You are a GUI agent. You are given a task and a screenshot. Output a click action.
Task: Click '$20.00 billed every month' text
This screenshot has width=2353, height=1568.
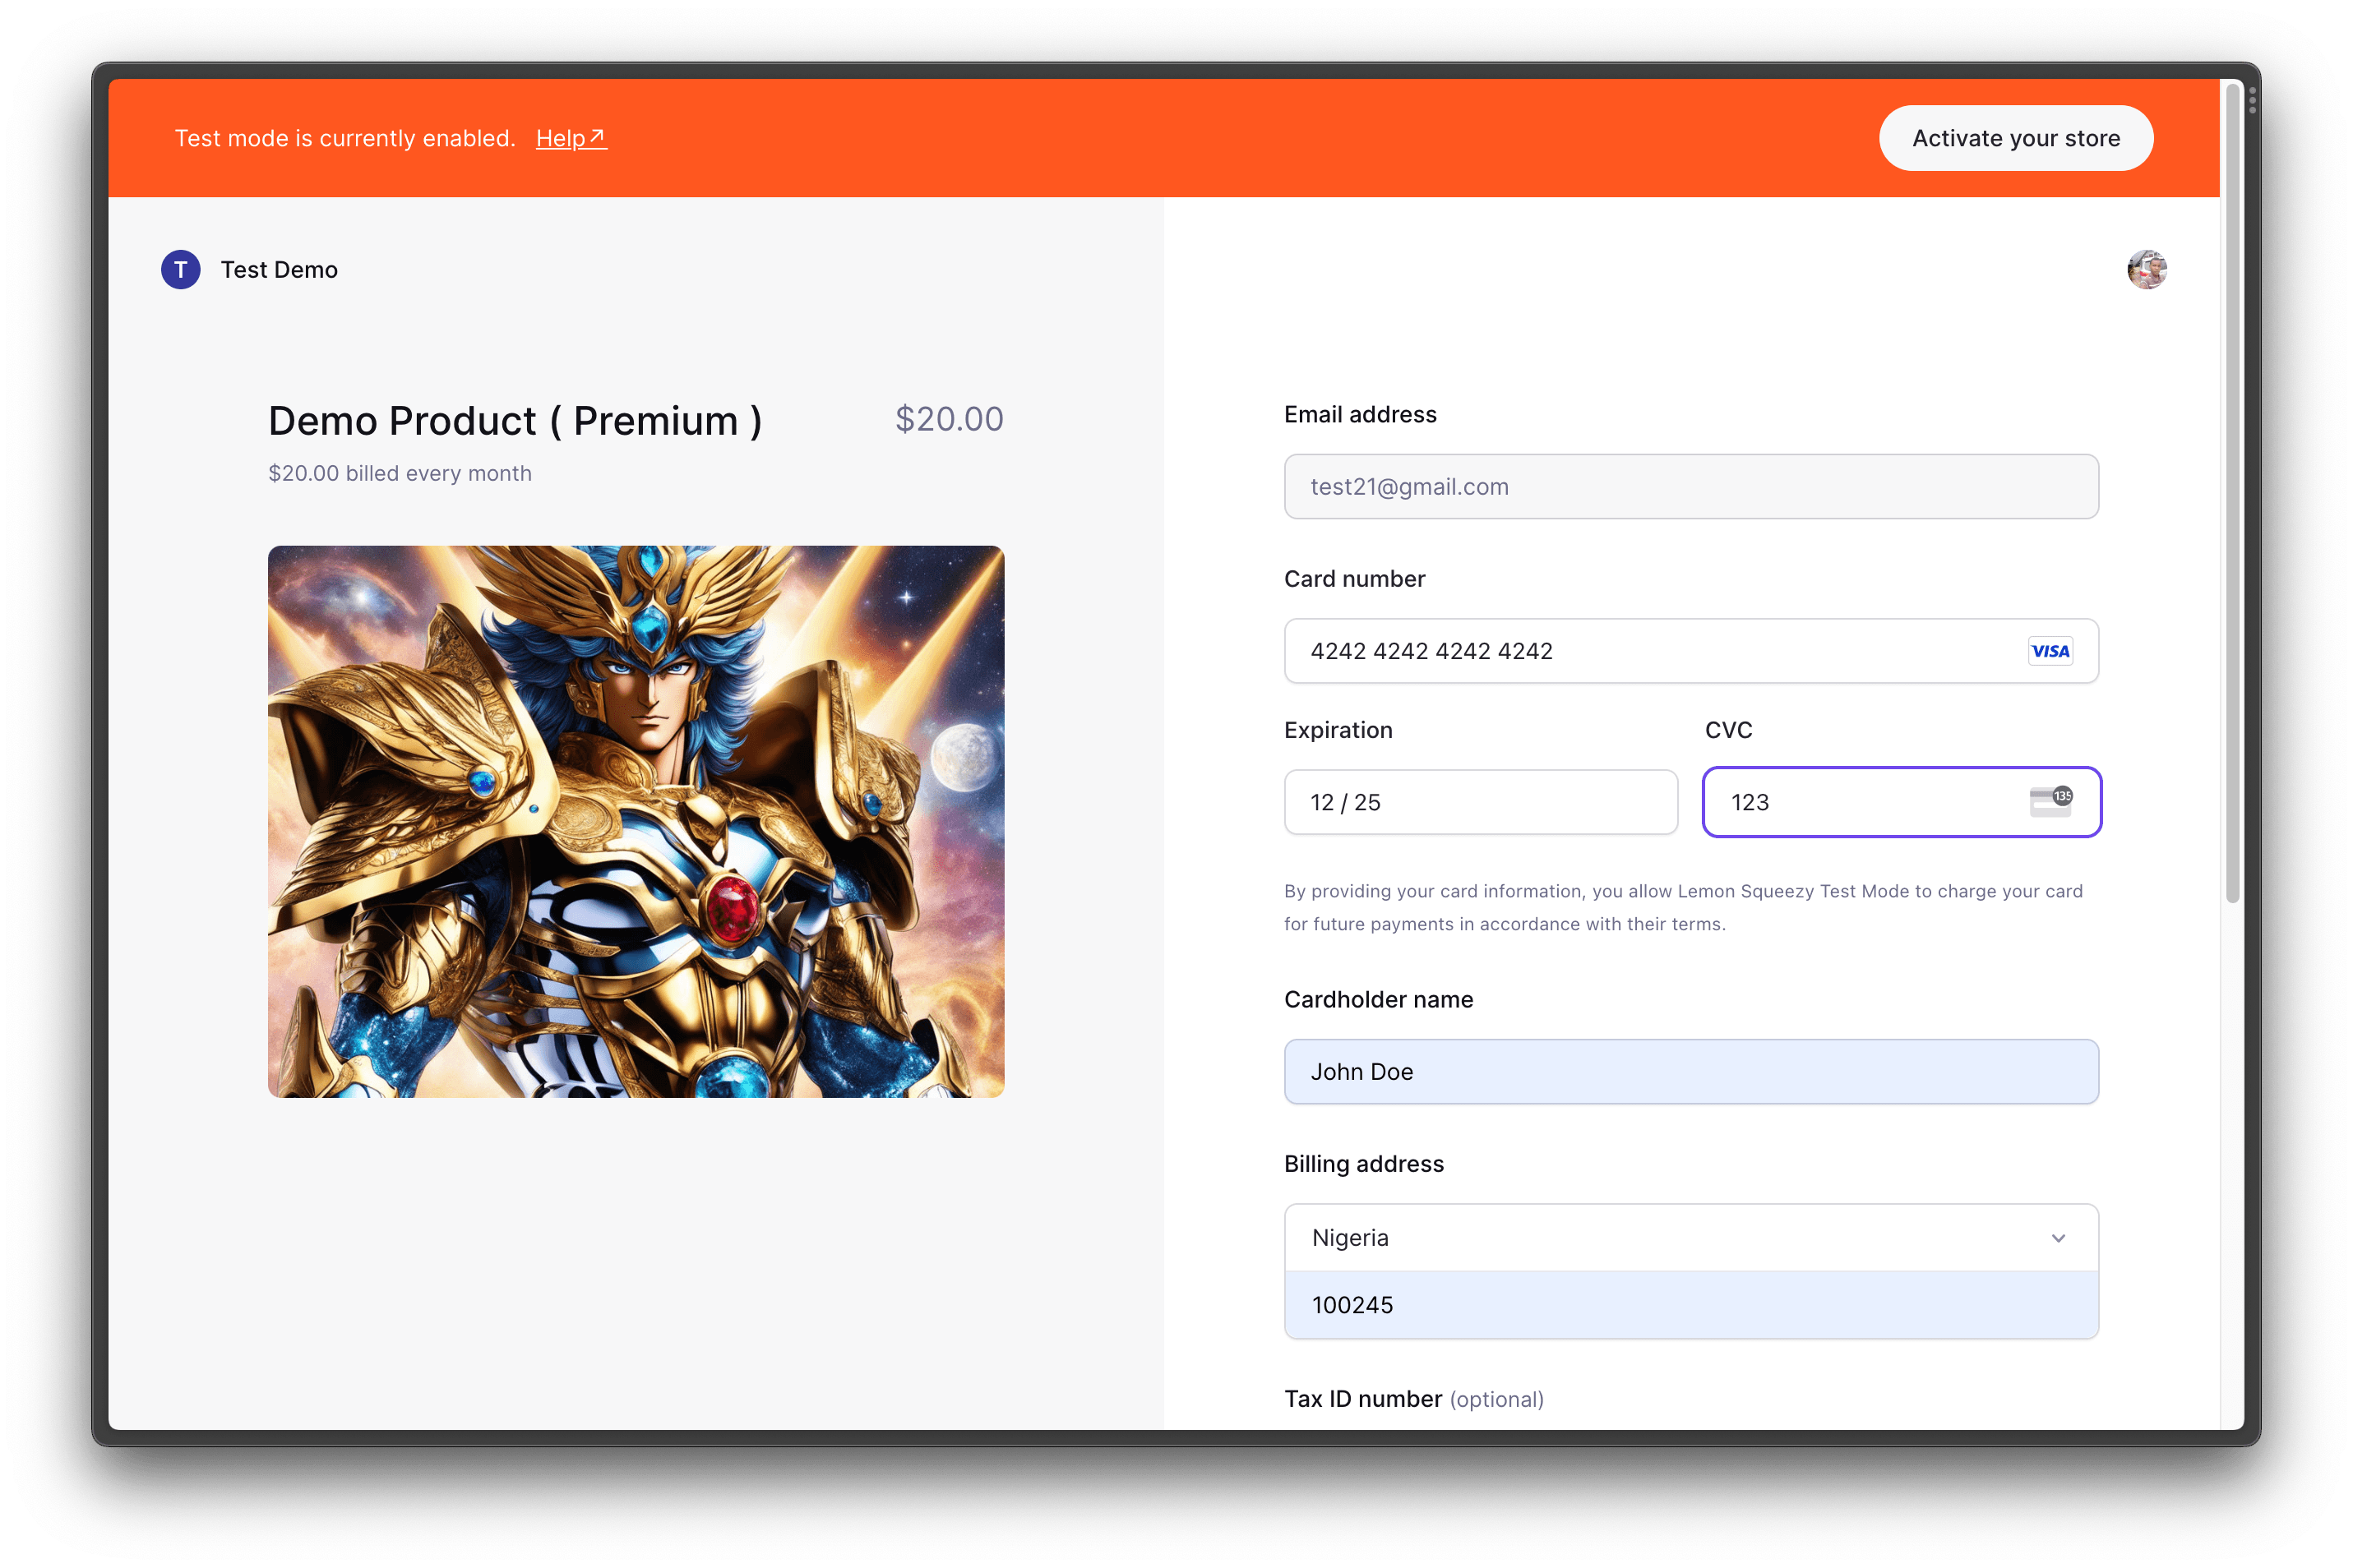[x=400, y=473]
